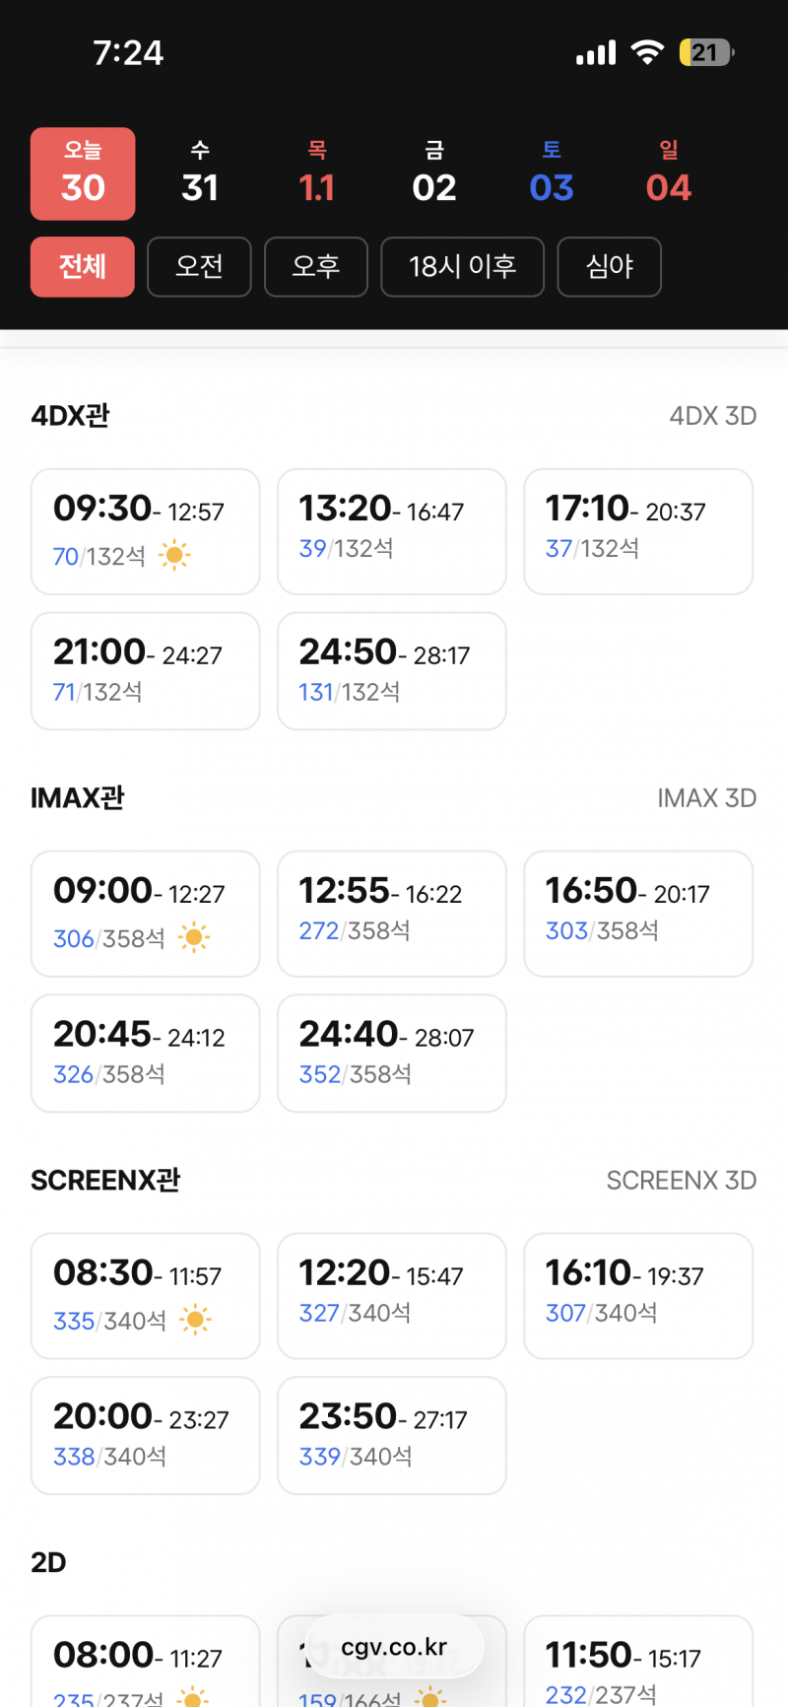Filter showtimes by 18시 이후
This screenshot has width=788, height=1707.
click(x=462, y=267)
